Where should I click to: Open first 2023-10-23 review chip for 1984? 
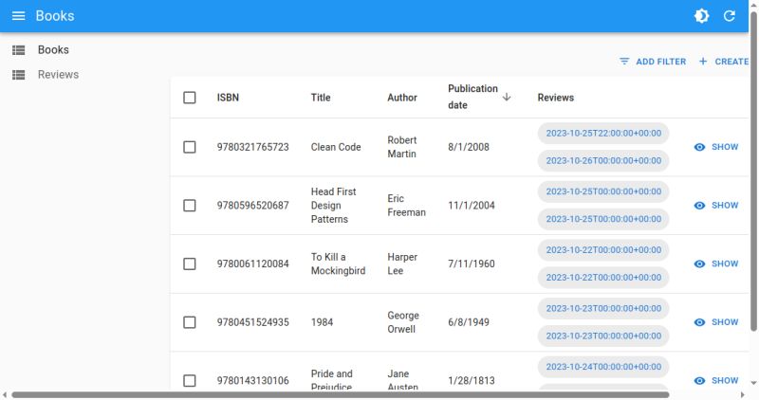[603, 309]
